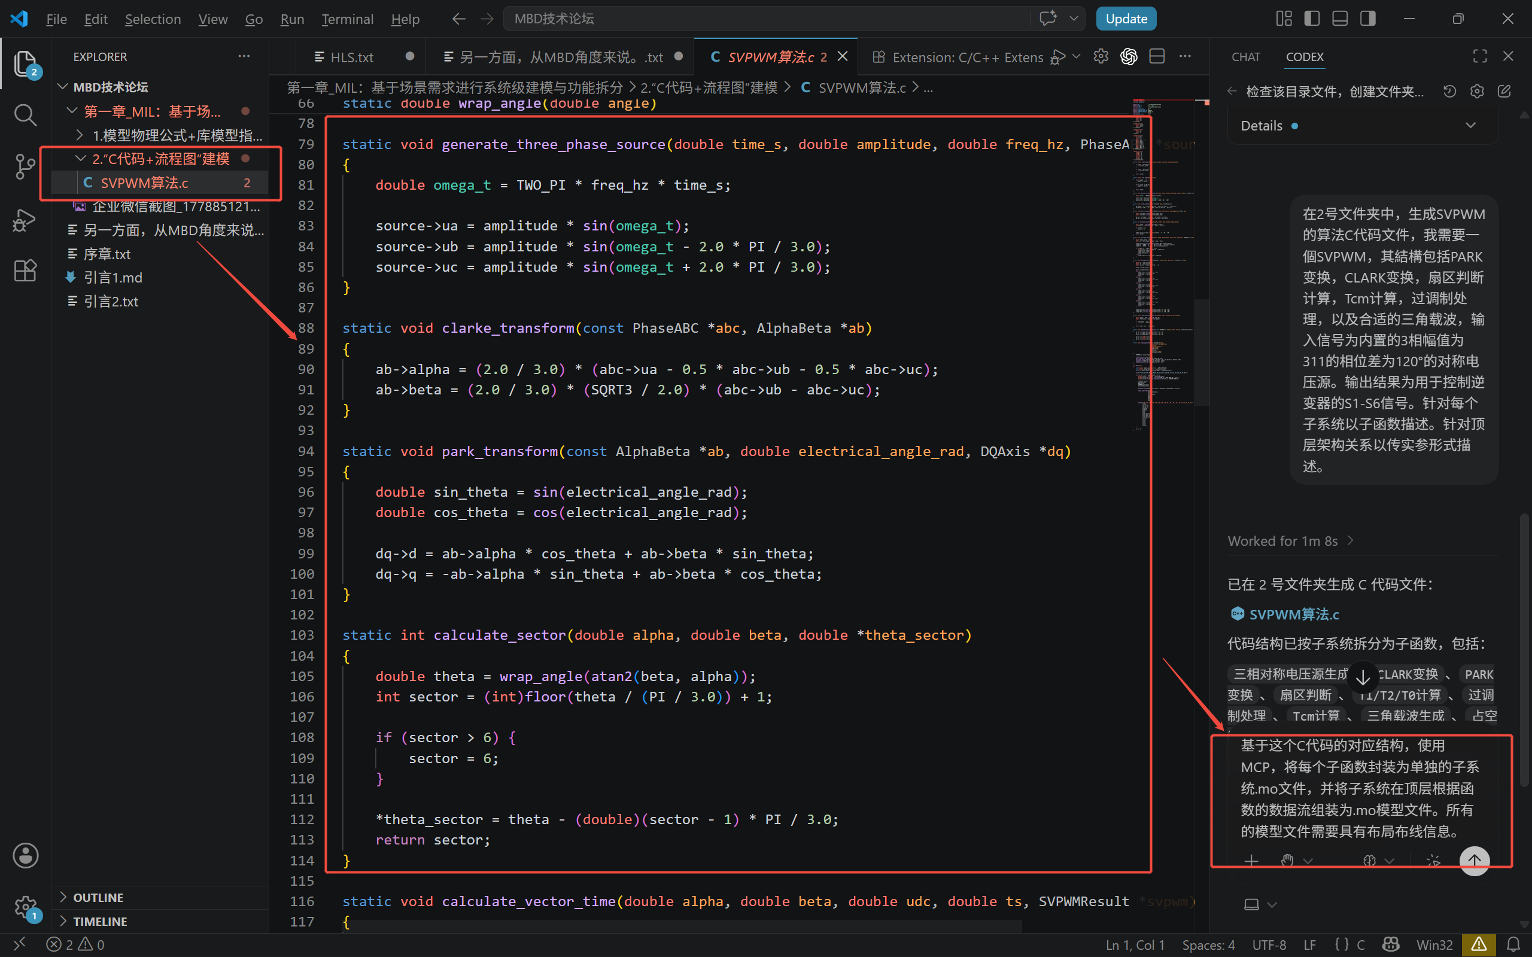Open the reasoning brain dropdown
This screenshot has height=957, width=1532.
[x=1378, y=861]
